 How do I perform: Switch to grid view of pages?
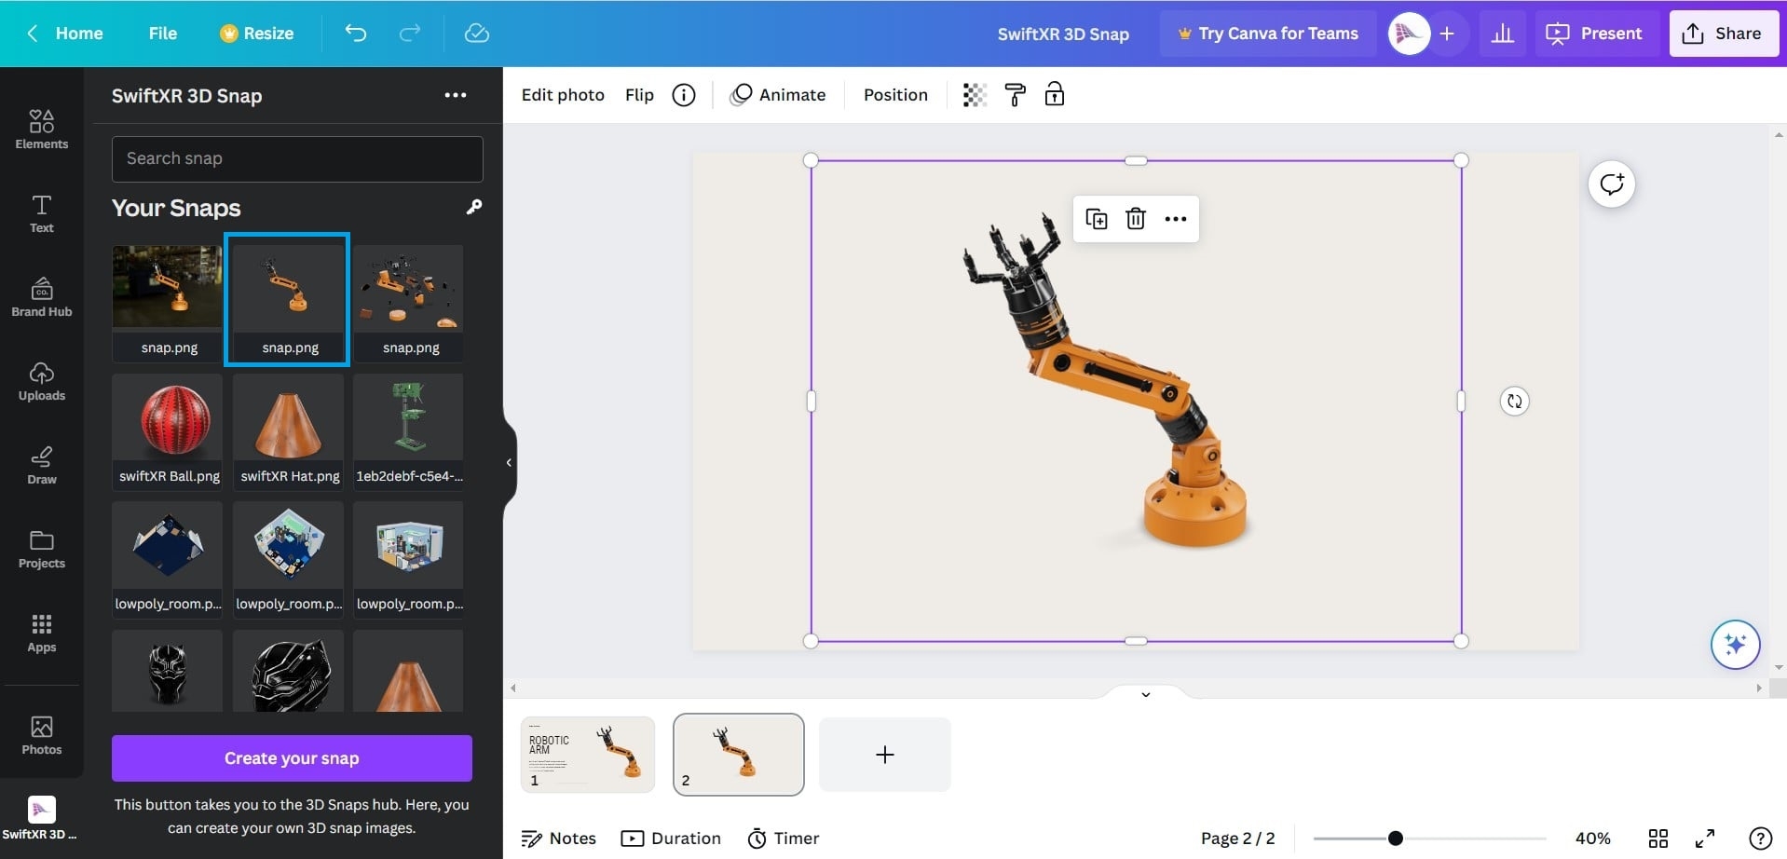(x=1657, y=839)
